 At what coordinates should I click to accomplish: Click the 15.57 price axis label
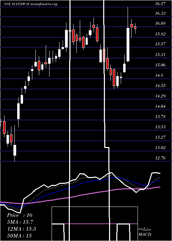(160, 44)
